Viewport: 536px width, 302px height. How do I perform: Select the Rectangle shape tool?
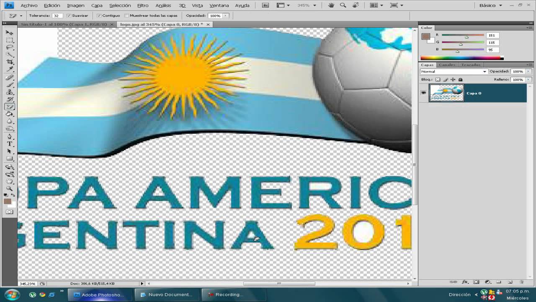pyautogui.click(x=9, y=159)
